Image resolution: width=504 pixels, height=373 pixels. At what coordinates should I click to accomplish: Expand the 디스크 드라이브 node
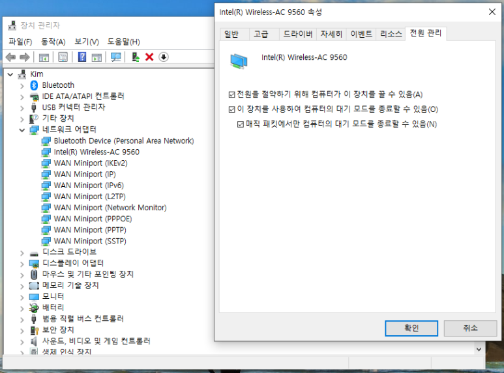(22, 253)
